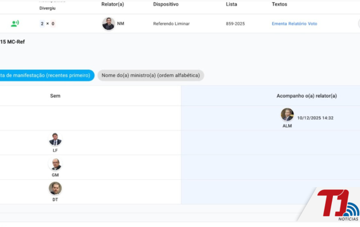Click the Textos column header
Viewport: 360px width, 227px height.
(x=280, y=4)
